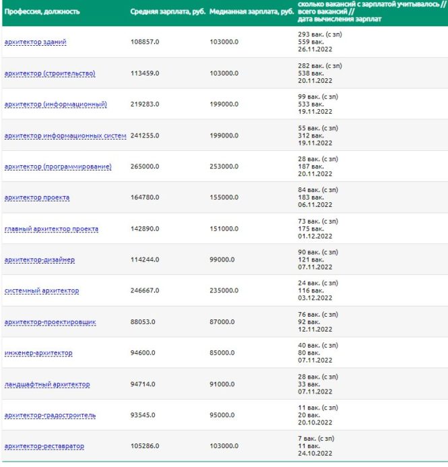Screen dimensions: 448x467
Task: Open the 'архитектор (программирование)' link
Action: click(58, 166)
